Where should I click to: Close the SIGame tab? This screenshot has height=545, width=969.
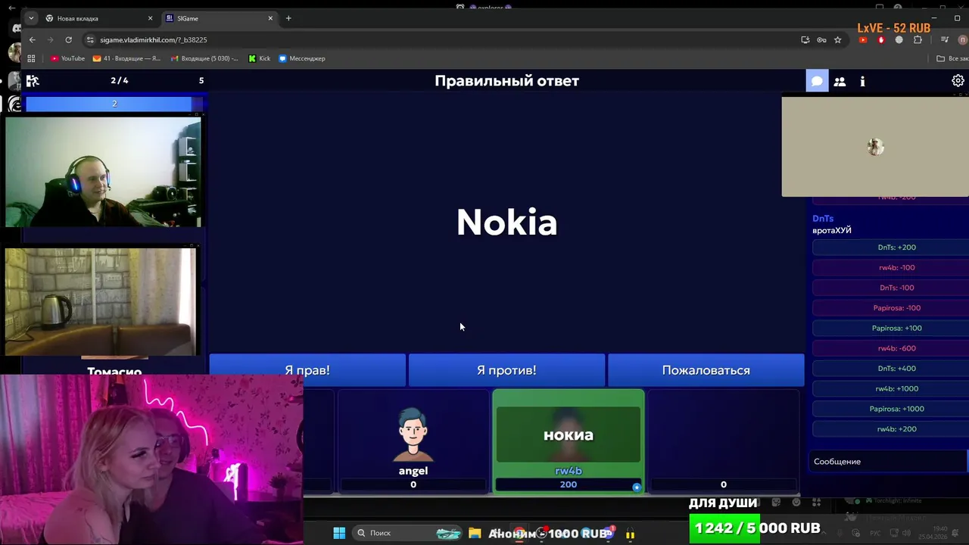point(270,18)
